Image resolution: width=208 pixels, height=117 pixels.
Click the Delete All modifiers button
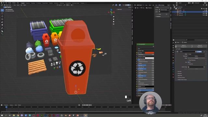[200, 45]
